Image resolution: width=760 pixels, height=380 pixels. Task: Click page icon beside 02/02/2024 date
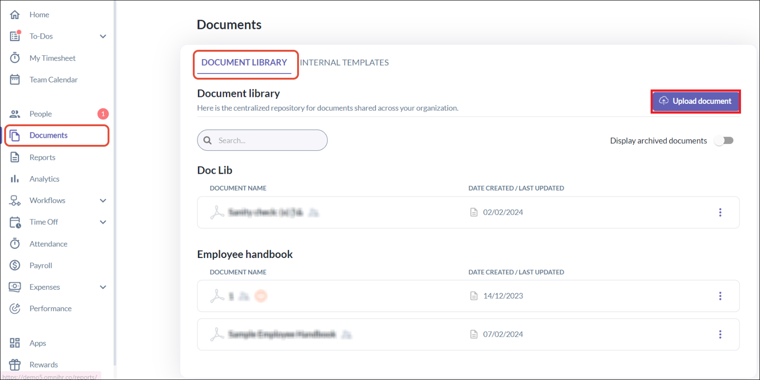click(474, 212)
